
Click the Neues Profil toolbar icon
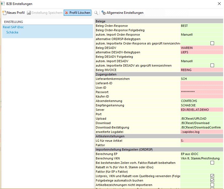pos(4,13)
